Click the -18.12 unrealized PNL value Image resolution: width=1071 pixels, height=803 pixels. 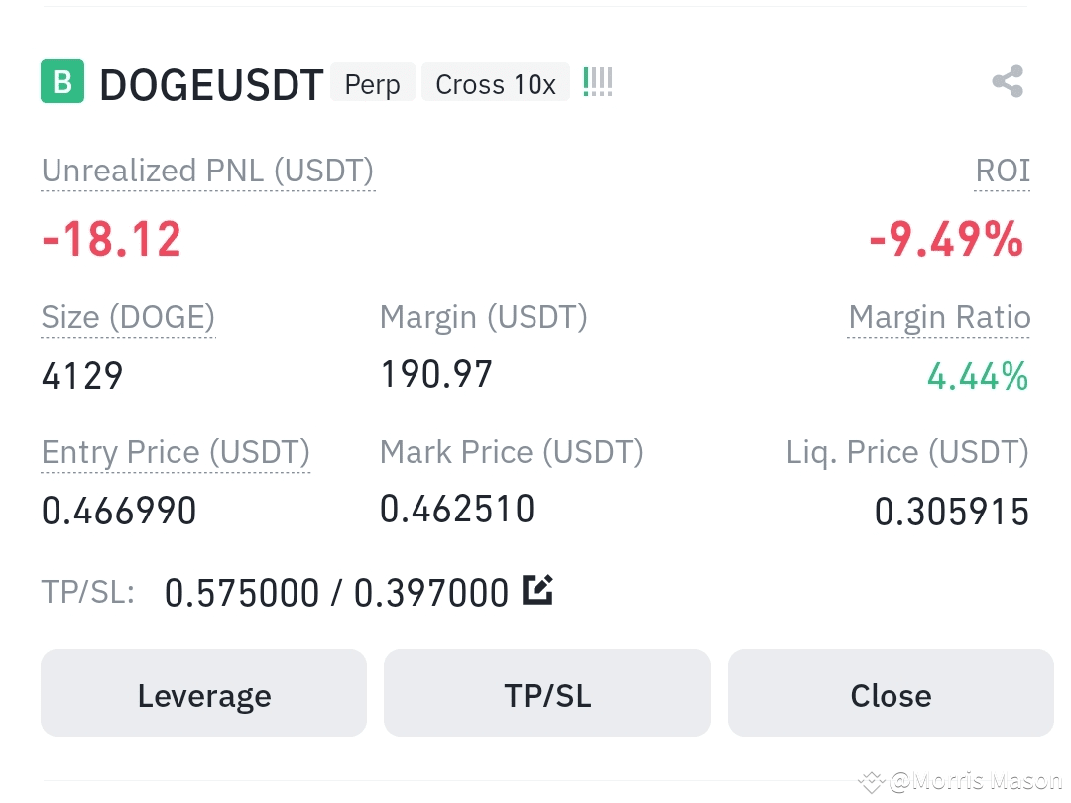[111, 239]
